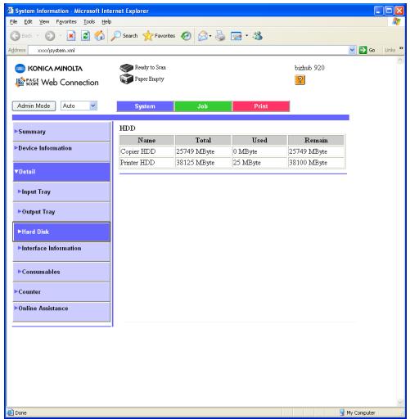Click the Konica Minolta logo
Viewport: 410px width, 419px height.
[x=48, y=68]
